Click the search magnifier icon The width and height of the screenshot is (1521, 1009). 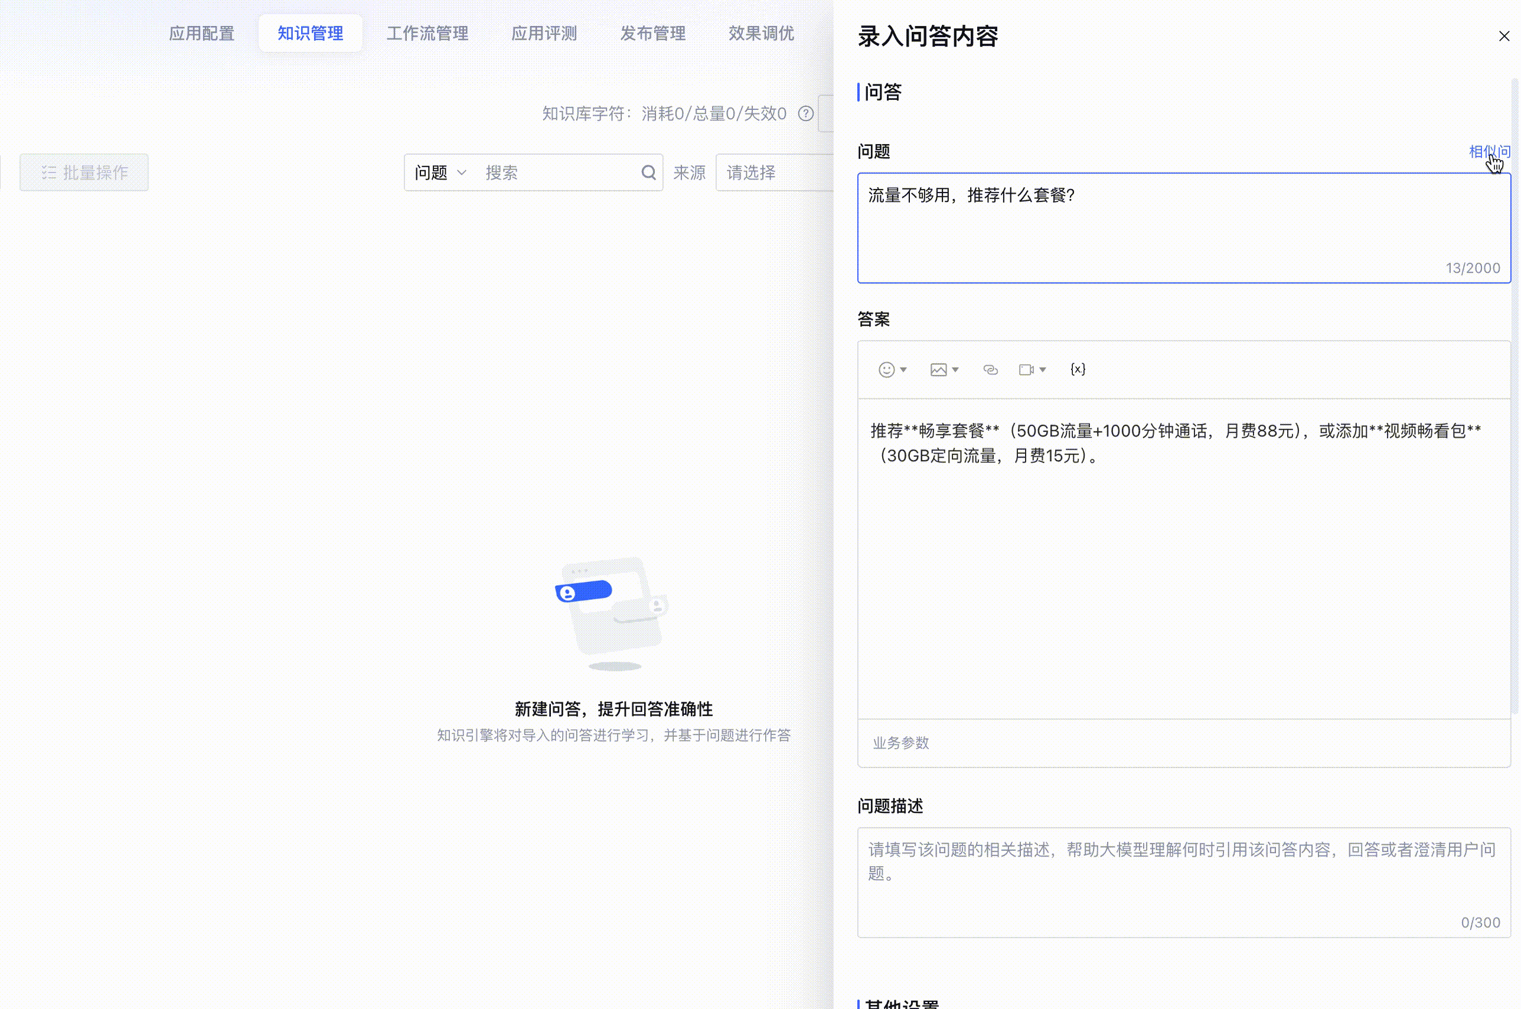648,172
